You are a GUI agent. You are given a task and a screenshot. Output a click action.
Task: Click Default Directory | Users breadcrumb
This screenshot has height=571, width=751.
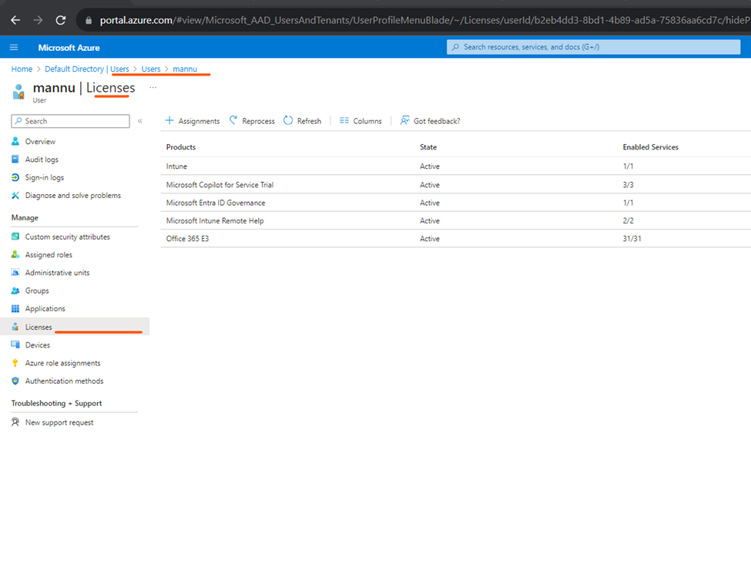pos(87,69)
